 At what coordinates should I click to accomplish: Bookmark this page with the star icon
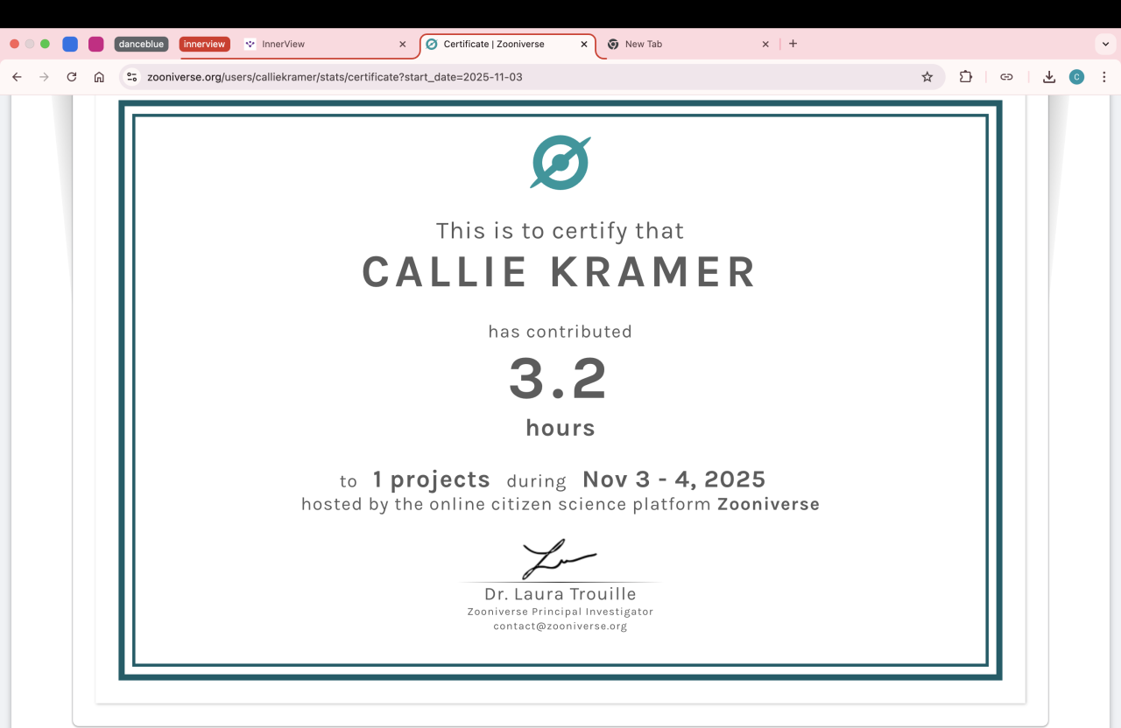click(x=927, y=77)
